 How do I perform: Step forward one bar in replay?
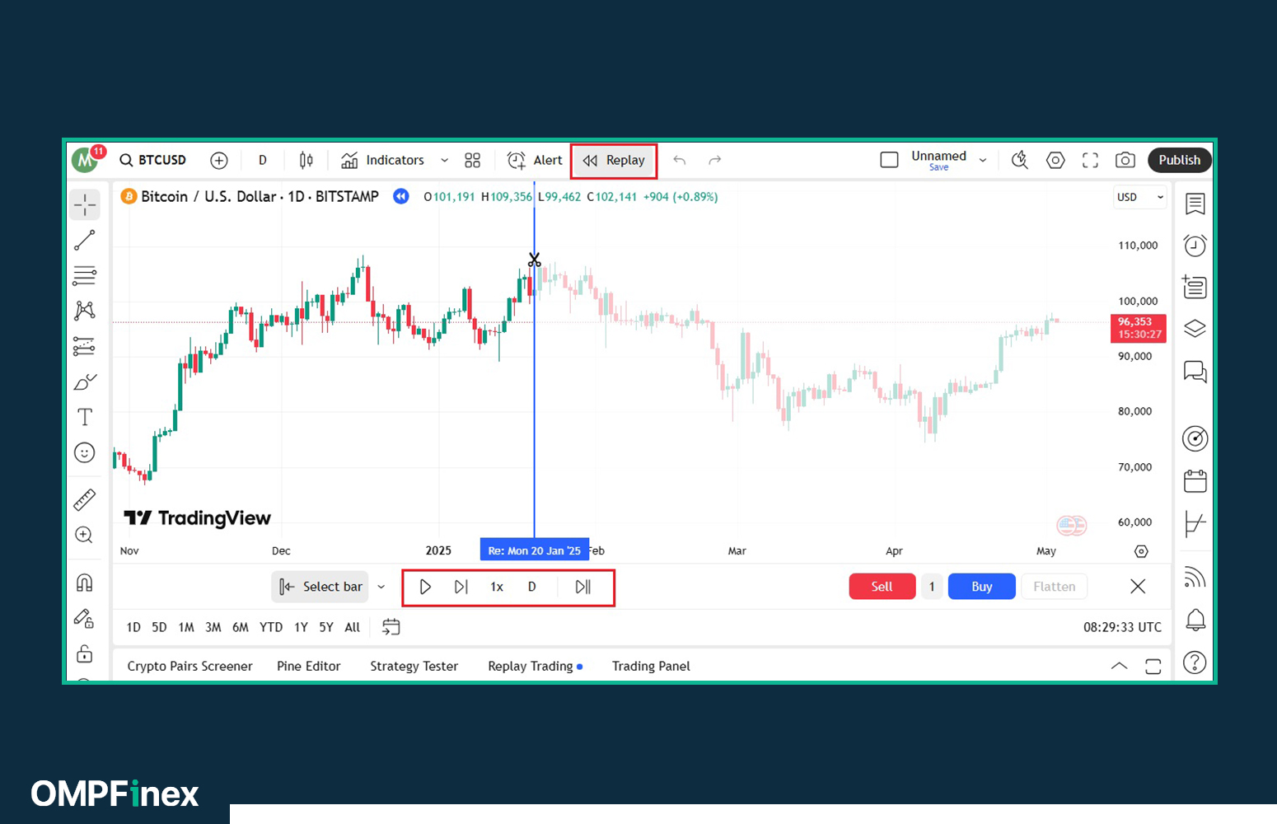click(461, 587)
